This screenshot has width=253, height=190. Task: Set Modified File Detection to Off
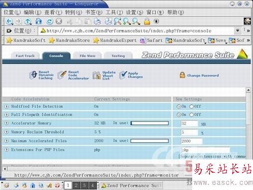point(192,107)
